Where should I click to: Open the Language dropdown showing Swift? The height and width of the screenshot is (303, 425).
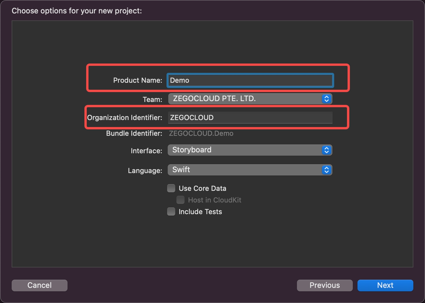tap(250, 170)
